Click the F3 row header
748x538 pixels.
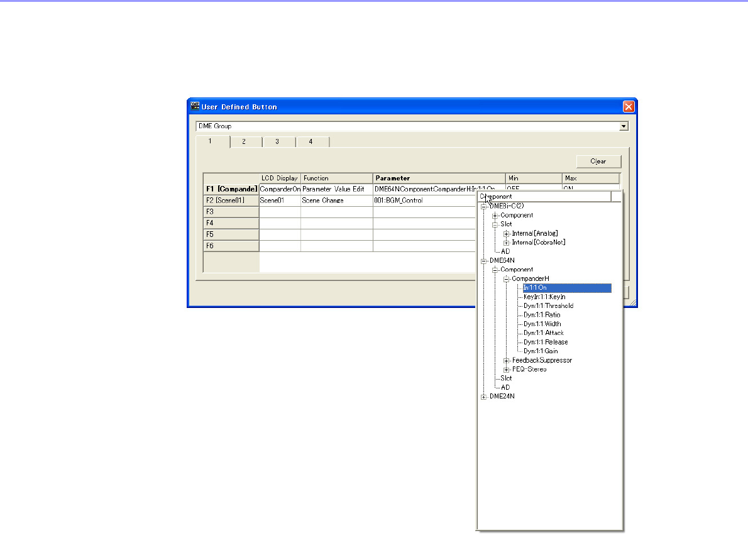[x=231, y=212]
